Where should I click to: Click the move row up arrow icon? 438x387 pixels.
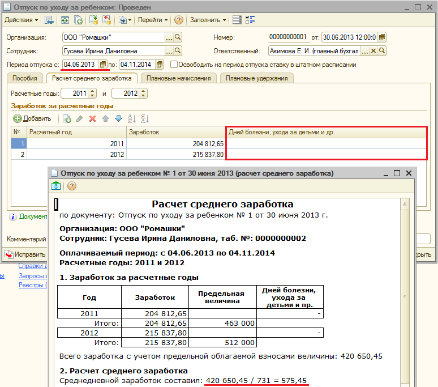106,118
